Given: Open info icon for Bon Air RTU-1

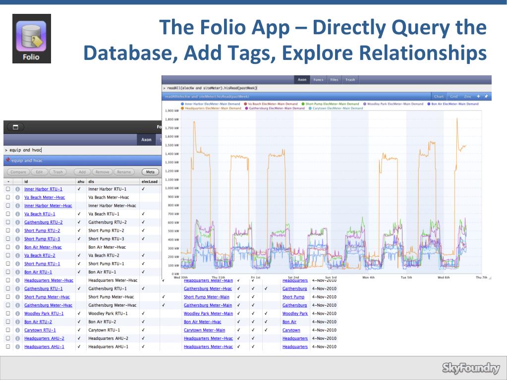Looking at the screenshot, I should point(17,272).
